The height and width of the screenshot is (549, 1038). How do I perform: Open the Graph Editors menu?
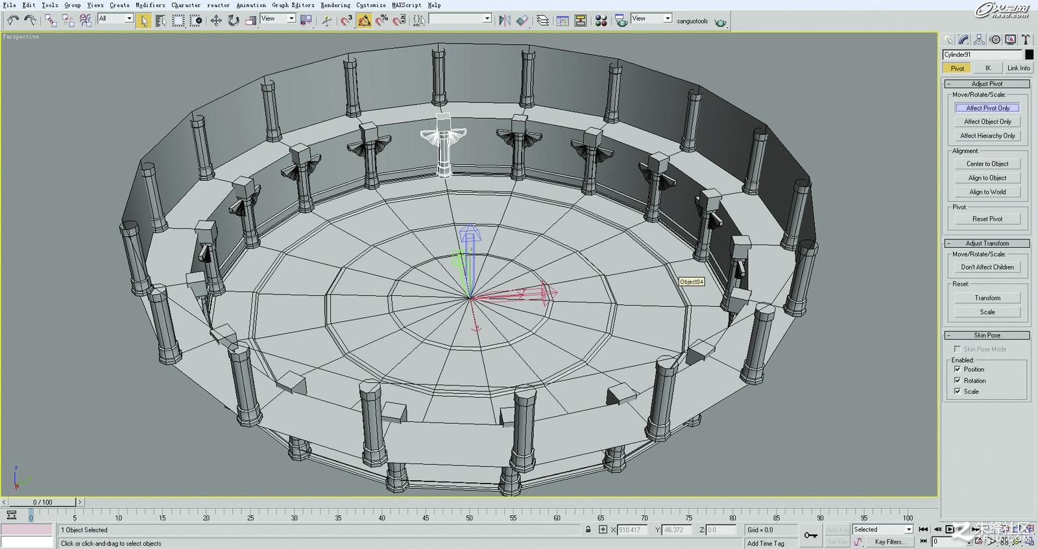pos(293,5)
